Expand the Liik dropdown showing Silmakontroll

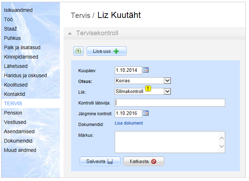click(x=167, y=91)
